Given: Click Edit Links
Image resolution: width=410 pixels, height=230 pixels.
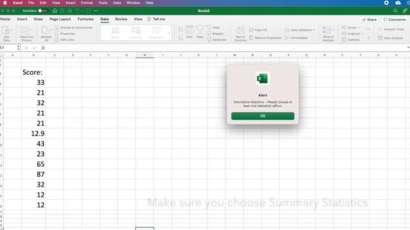Looking at the screenshot, I should point(64,40).
